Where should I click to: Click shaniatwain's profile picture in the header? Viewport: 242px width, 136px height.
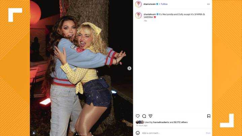[x=138, y=4]
